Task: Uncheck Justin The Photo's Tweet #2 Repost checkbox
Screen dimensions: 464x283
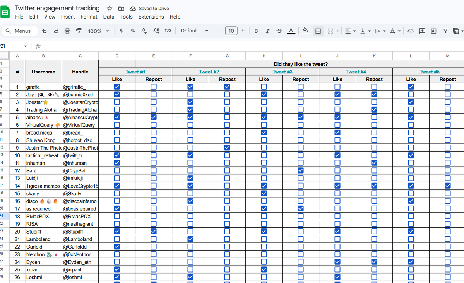Action: click(x=227, y=148)
